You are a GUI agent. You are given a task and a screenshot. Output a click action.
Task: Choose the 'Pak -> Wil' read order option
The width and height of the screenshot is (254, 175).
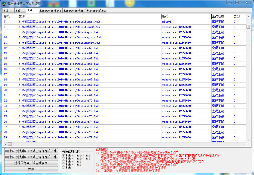point(64,161)
